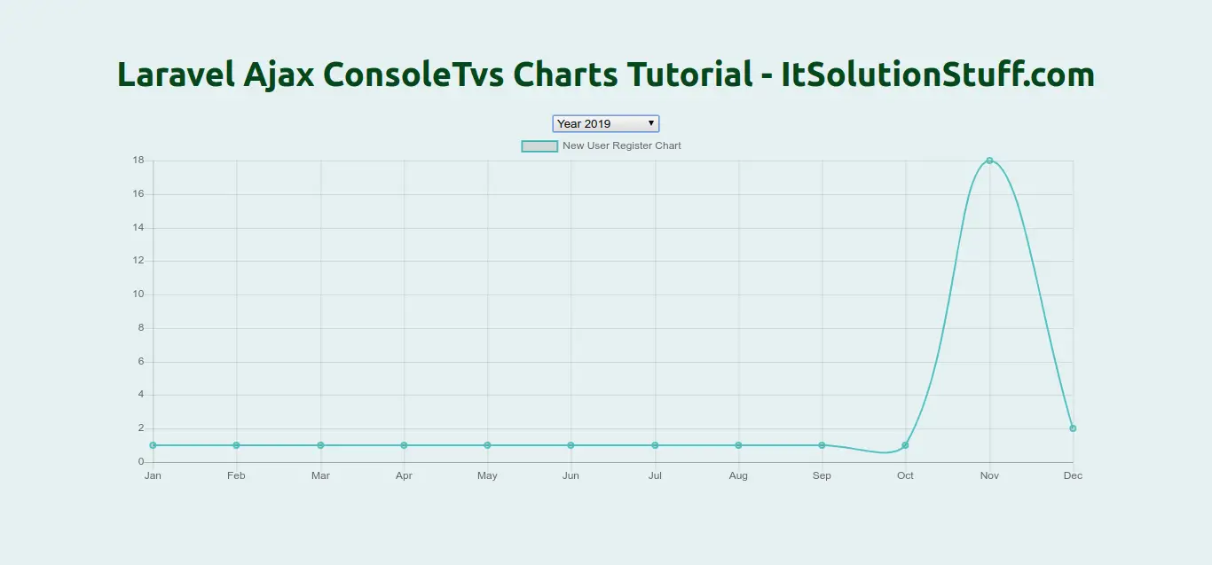This screenshot has height=565, width=1212.
Task: Click the 'Nov' x-axis label
Action: (x=989, y=476)
